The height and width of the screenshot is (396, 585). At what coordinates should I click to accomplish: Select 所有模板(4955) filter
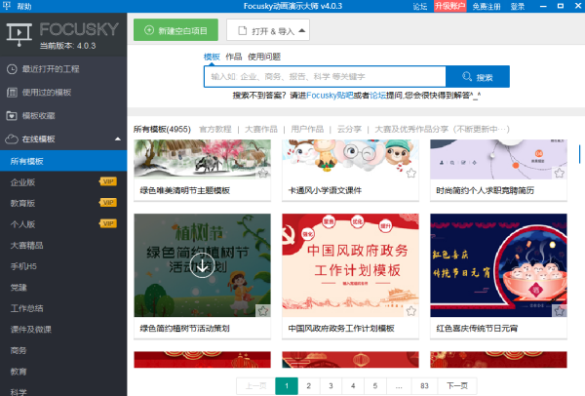[x=162, y=129]
